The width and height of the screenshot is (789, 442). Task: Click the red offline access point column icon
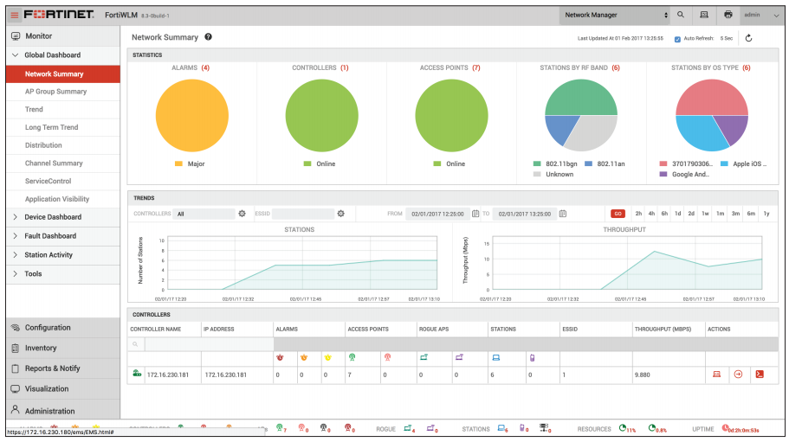(387, 357)
